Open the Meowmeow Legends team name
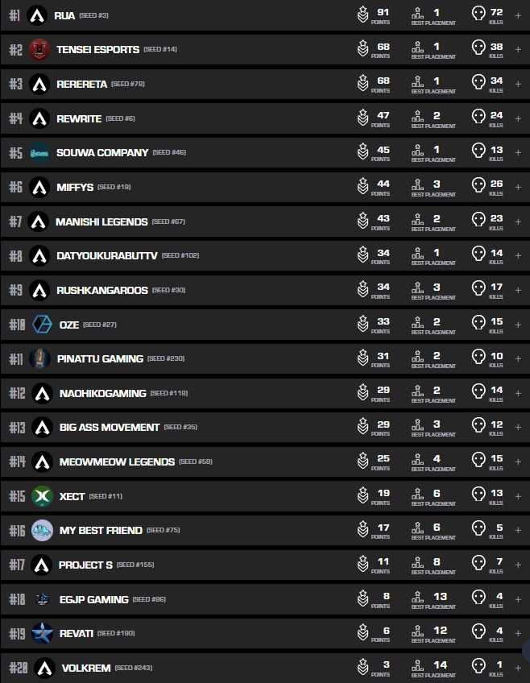Image resolution: width=530 pixels, height=683 pixels. click(x=117, y=462)
